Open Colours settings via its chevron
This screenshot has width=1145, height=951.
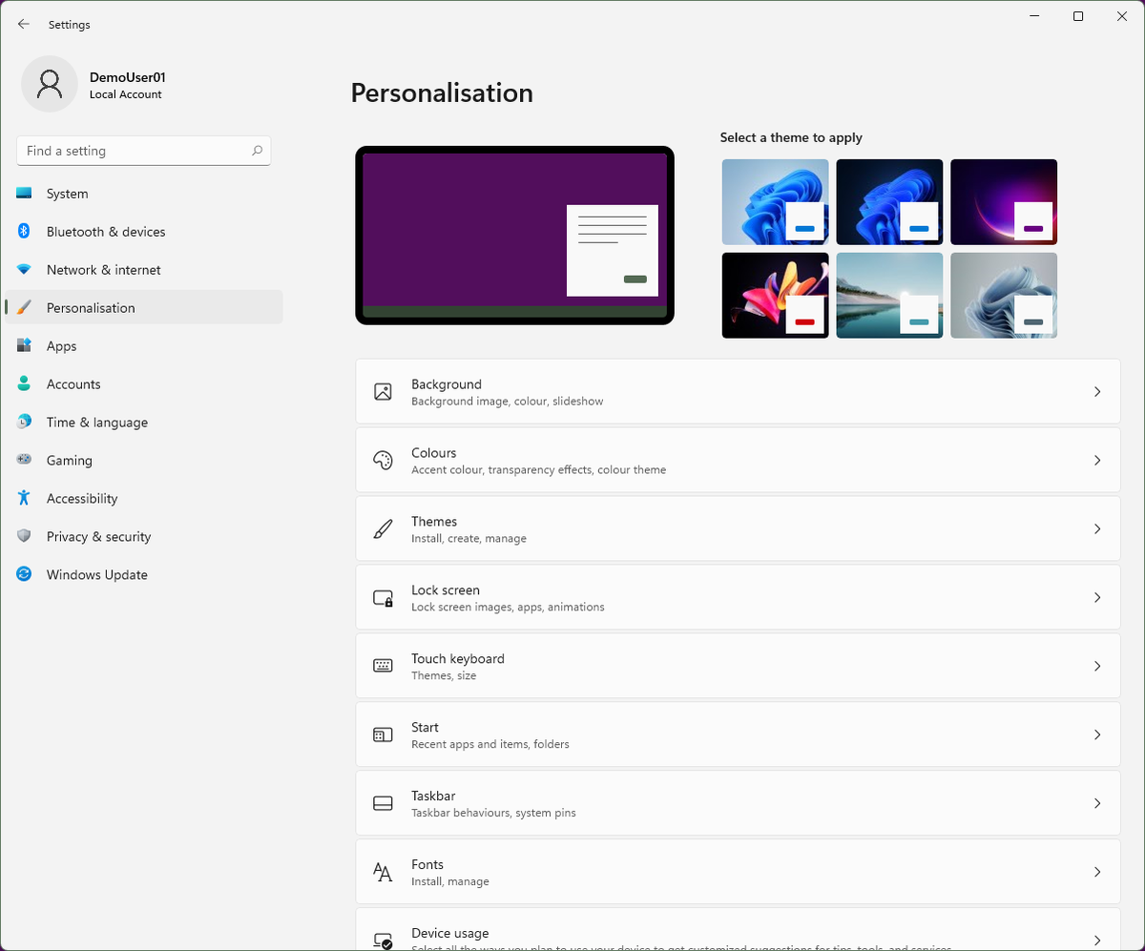tap(1097, 461)
